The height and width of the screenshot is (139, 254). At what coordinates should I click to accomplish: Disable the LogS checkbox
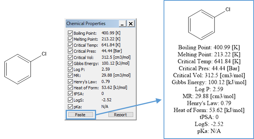point(70,100)
